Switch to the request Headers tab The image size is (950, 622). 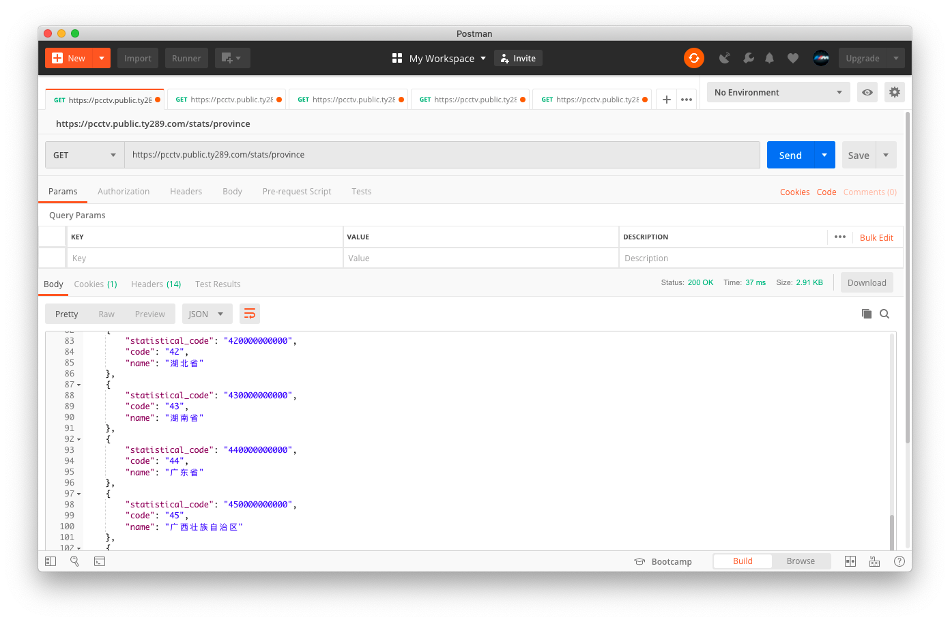186,192
